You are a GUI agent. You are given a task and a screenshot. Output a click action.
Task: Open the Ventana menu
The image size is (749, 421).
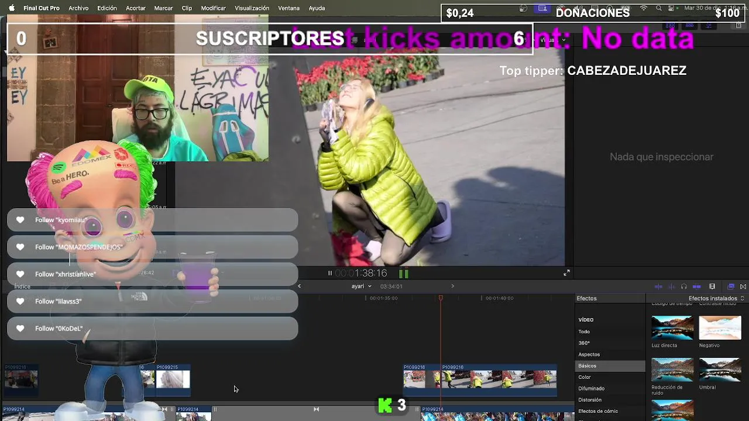tap(288, 8)
